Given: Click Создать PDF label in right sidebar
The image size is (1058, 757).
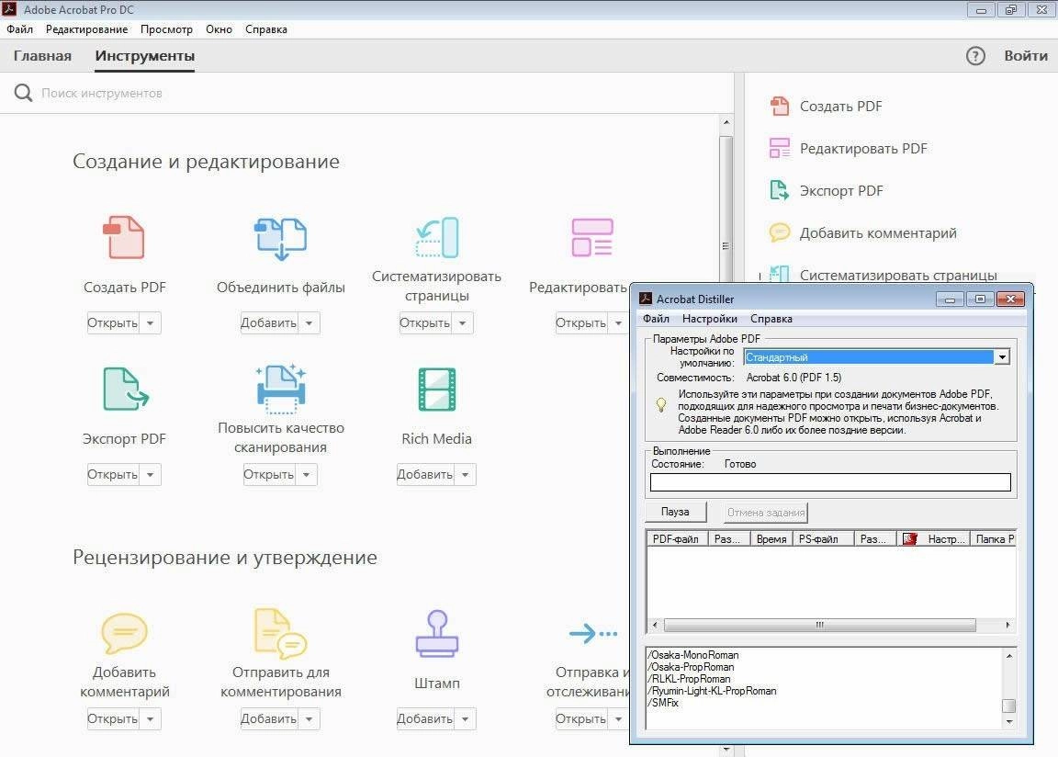Looking at the screenshot, I should pos(840,106).
